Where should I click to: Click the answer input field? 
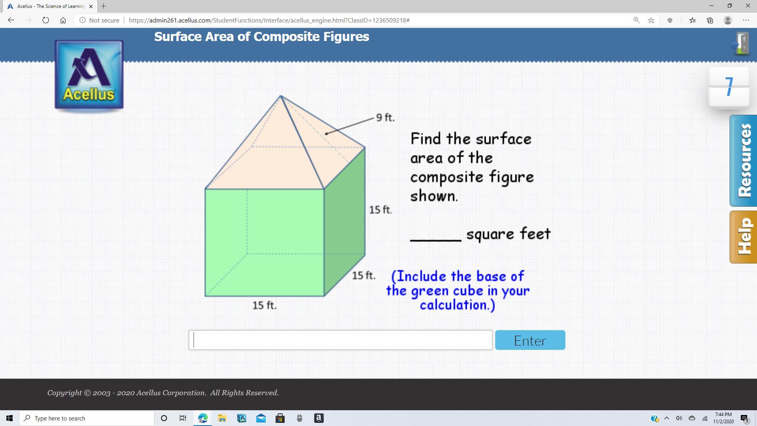coord(341,340)
